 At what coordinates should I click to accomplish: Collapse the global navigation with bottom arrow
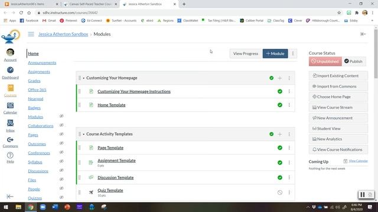(10, 197)
